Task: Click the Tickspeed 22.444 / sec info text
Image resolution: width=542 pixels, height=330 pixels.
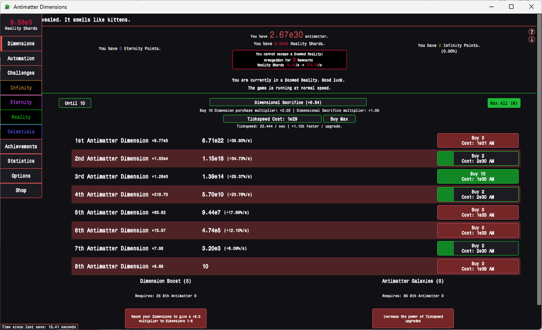Action: click(289, 126)
